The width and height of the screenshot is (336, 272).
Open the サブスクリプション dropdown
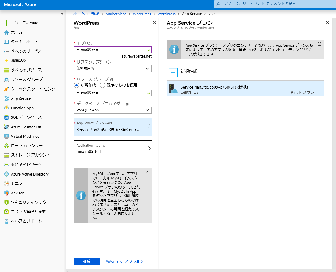click(x=112, y=68)
